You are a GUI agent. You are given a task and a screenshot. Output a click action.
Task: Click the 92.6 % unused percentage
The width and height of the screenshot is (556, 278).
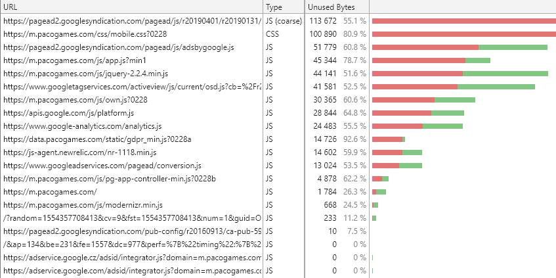[354, 139]
